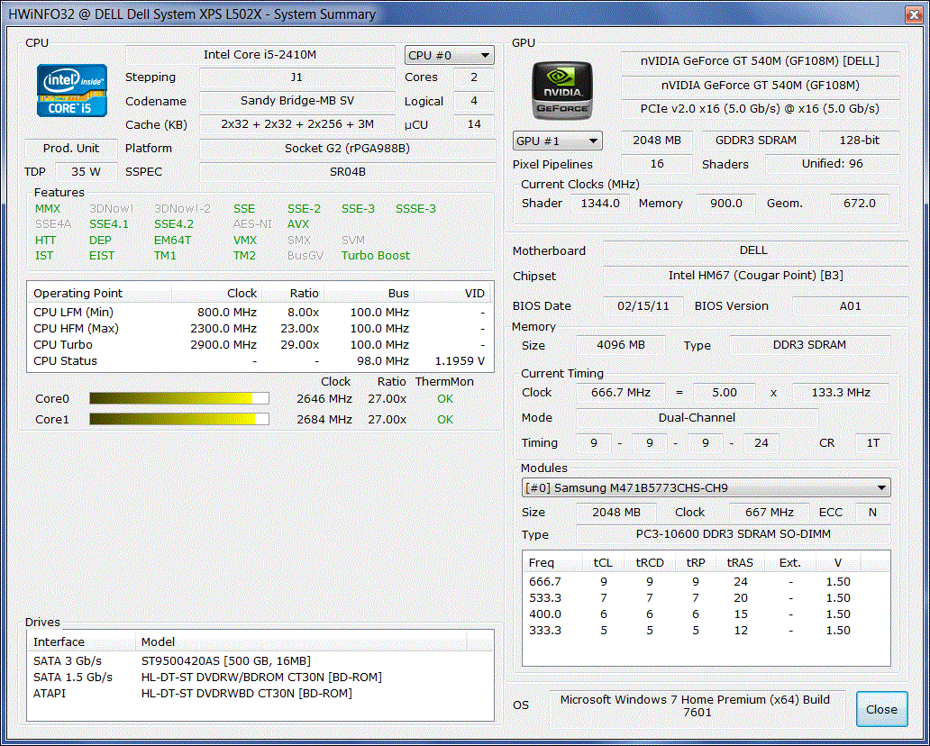The image size is (930, 746).
Task: Select the CPU Status row
Action: [260, 361]
